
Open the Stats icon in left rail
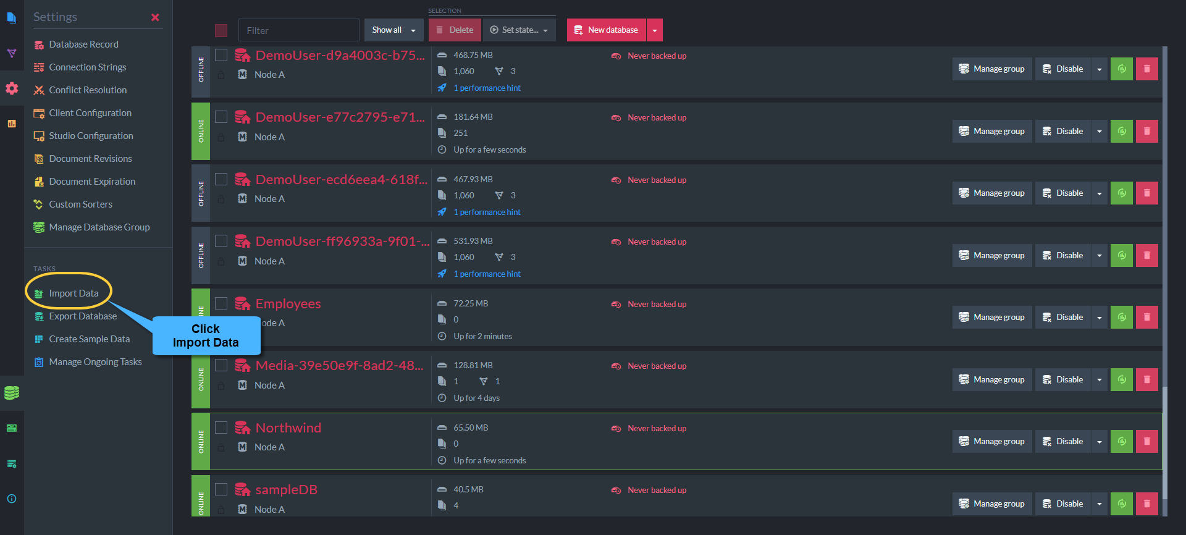click(x=12, y=124)
